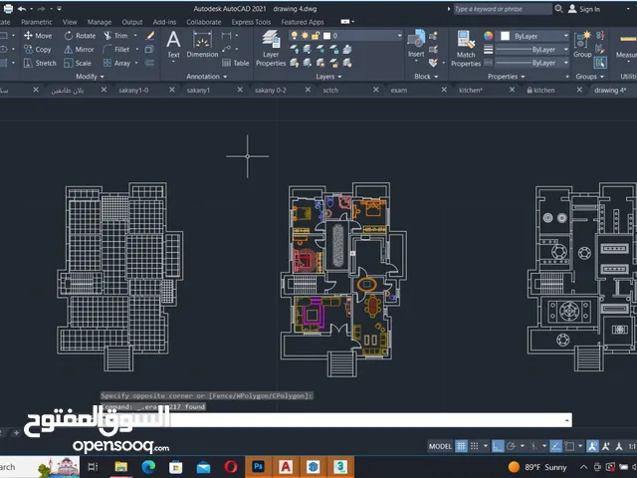
Task: Click the search magnifier icon
Action: pyautogui.click(x=559, y=9)
